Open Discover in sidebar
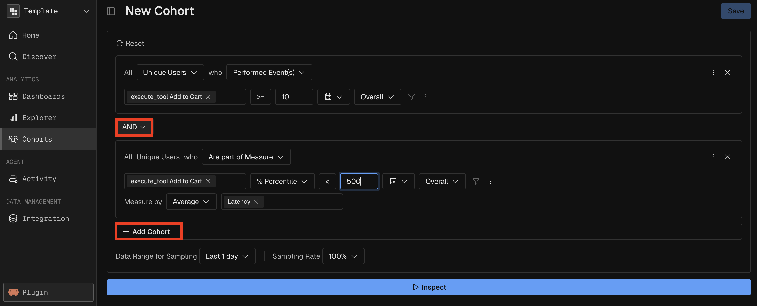This screenshot has width=757, height=306. point(48,57)
